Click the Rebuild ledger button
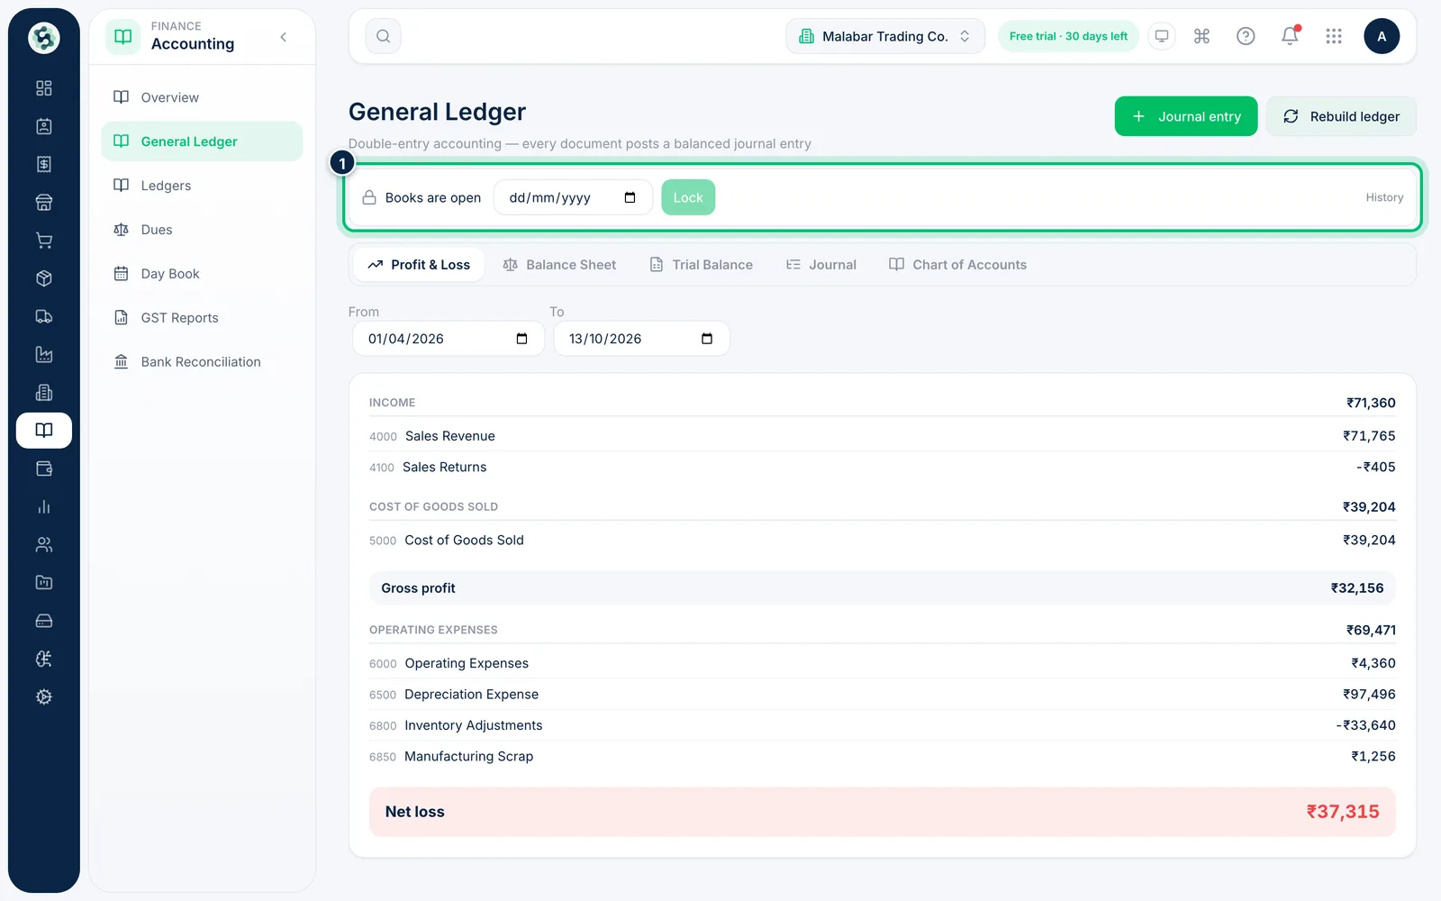1441x901 pixels. click(x=1341, y=116)
